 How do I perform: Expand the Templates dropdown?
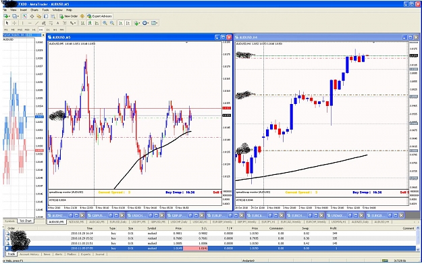[x=157, y=23]
